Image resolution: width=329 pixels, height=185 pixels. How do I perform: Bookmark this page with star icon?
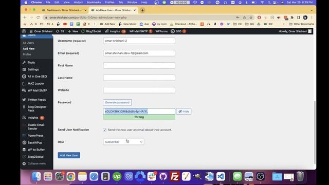pyautogui.click(x=251, y=17)
